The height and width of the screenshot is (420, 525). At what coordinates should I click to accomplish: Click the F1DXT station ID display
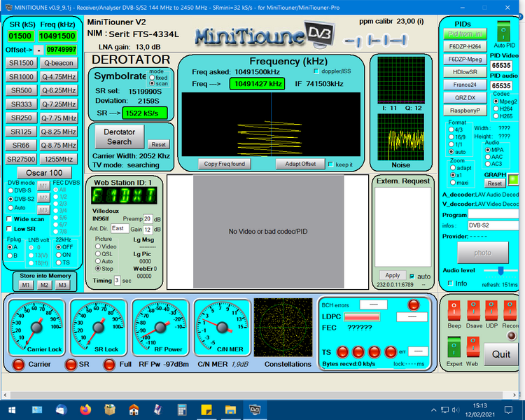pos(124,196)
